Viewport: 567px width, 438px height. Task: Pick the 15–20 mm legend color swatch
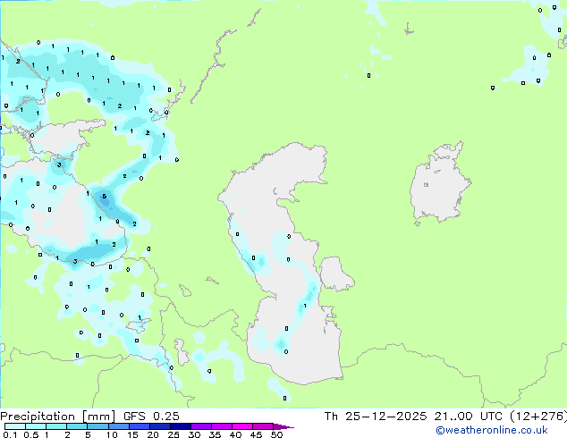(140, 426)
